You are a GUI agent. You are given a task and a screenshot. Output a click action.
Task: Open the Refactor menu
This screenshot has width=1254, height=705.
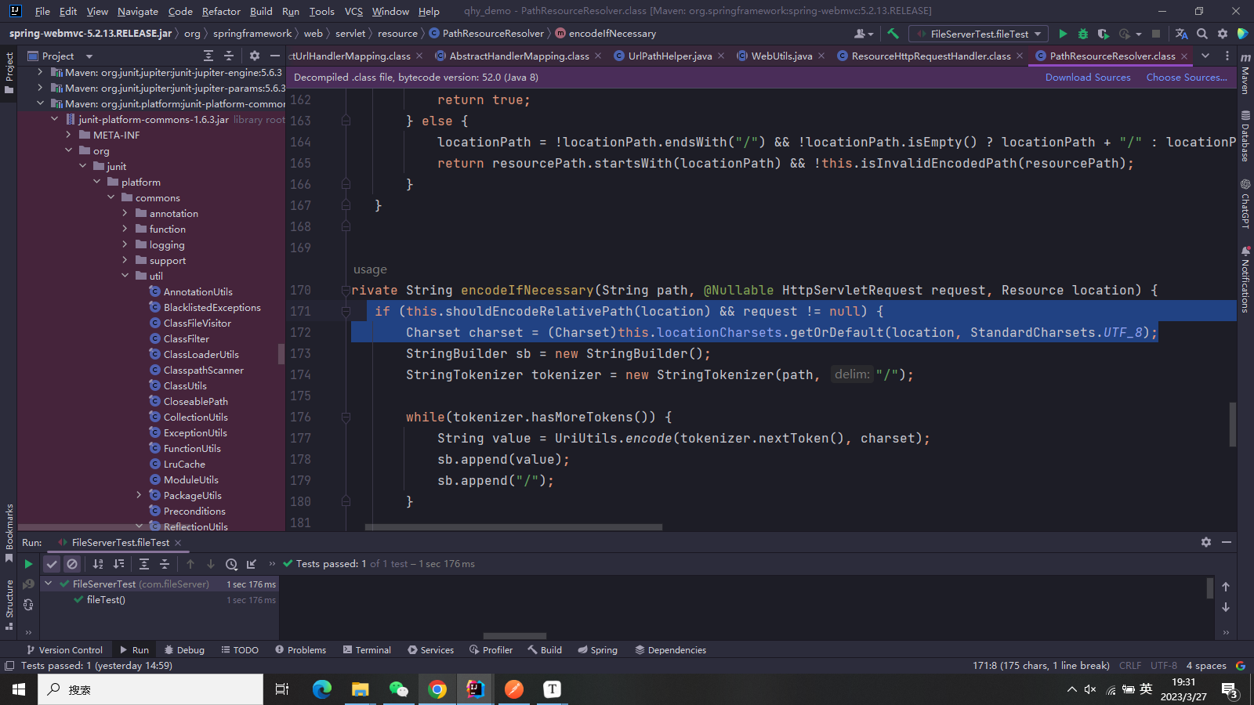point(221,11)
